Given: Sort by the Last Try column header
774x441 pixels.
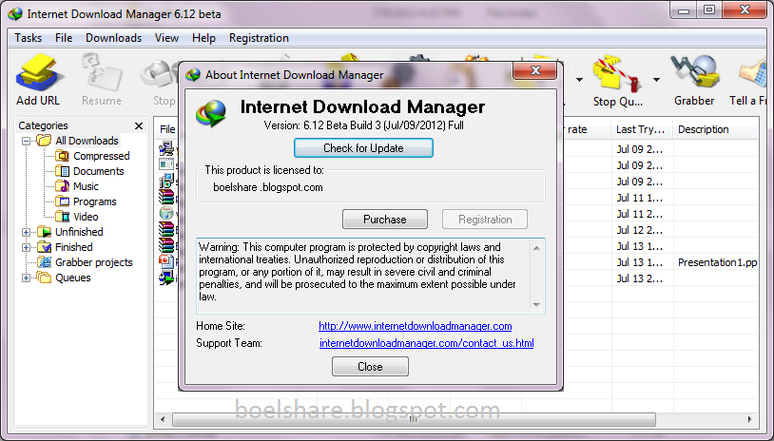Looking at the screenshot, I should pyautogui.click(x=642, y=129).
